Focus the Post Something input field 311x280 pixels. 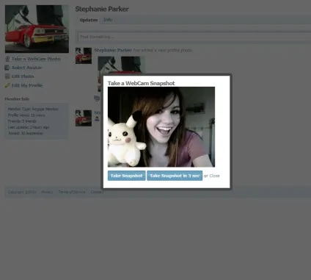click(194, 37)
